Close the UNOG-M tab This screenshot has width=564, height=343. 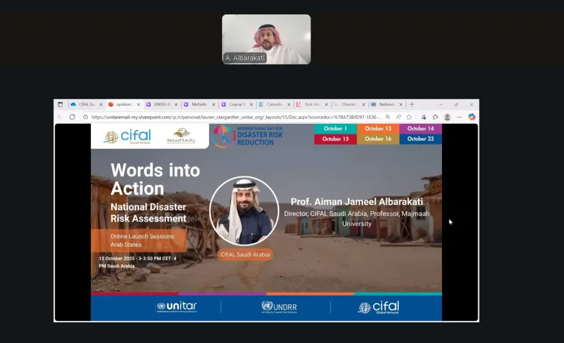coord(176,105)
